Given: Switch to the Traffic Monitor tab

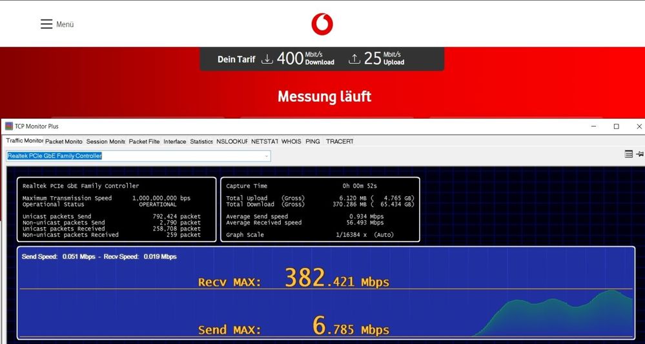Looking at the screenshot, I should click(25, 141).
